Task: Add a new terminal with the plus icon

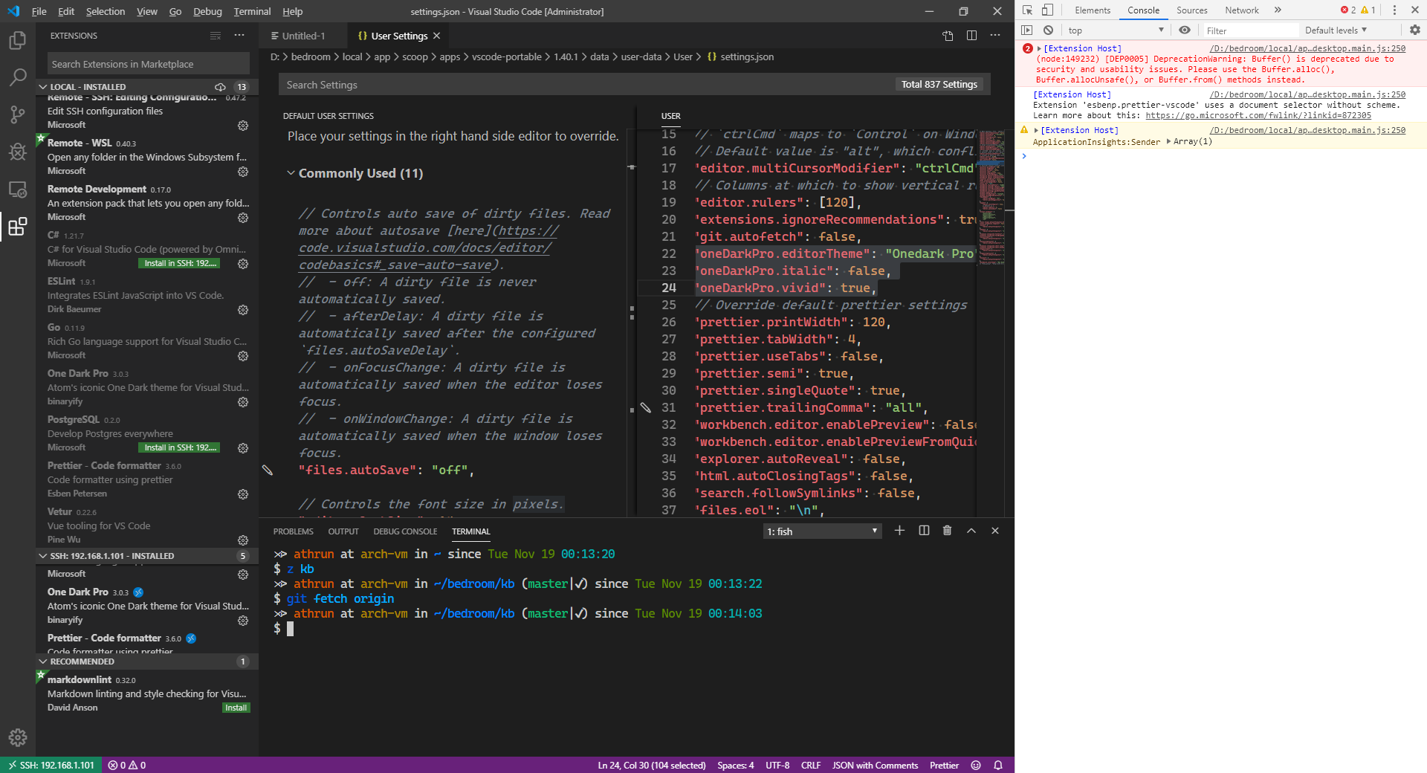Action: 899,531
